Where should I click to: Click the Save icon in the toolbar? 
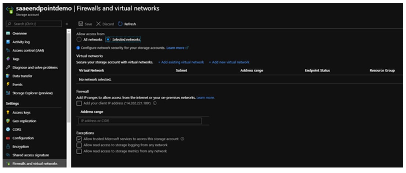[x=80, y=24]
